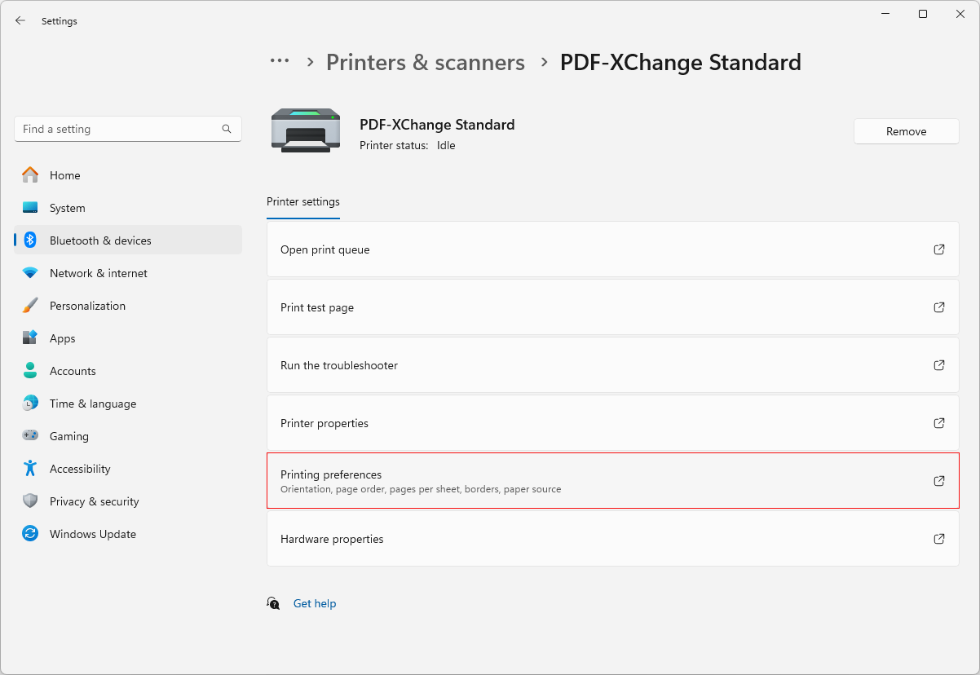Click the Windows Update sync icon

click(x=30, y=534)
